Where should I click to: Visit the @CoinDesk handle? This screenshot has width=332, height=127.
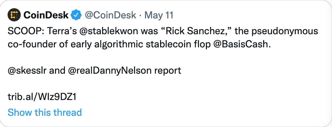click(x=110, y=15)
